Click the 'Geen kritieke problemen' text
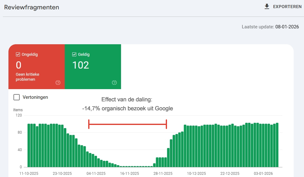This screenshot has width=304, height=177. pyautogui.click(x=28, y=77)
